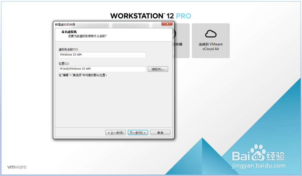Cancel the wizard with 取消 button

160,133
